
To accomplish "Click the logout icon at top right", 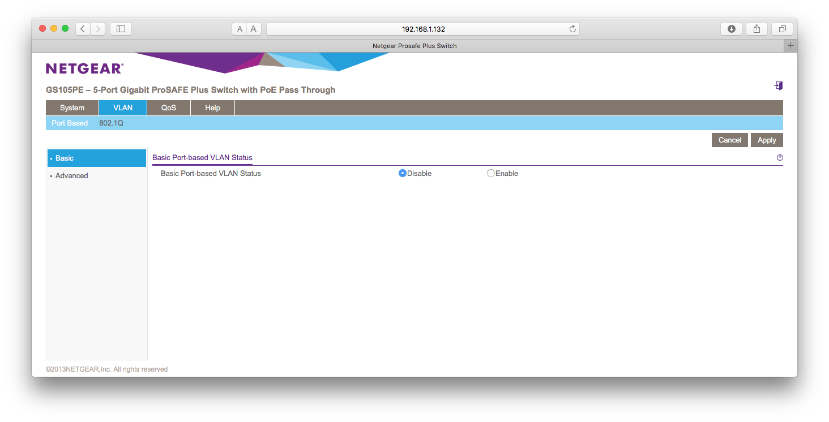I will pos(779,86).
